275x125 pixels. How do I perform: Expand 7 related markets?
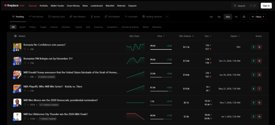(x=48, y=119)
